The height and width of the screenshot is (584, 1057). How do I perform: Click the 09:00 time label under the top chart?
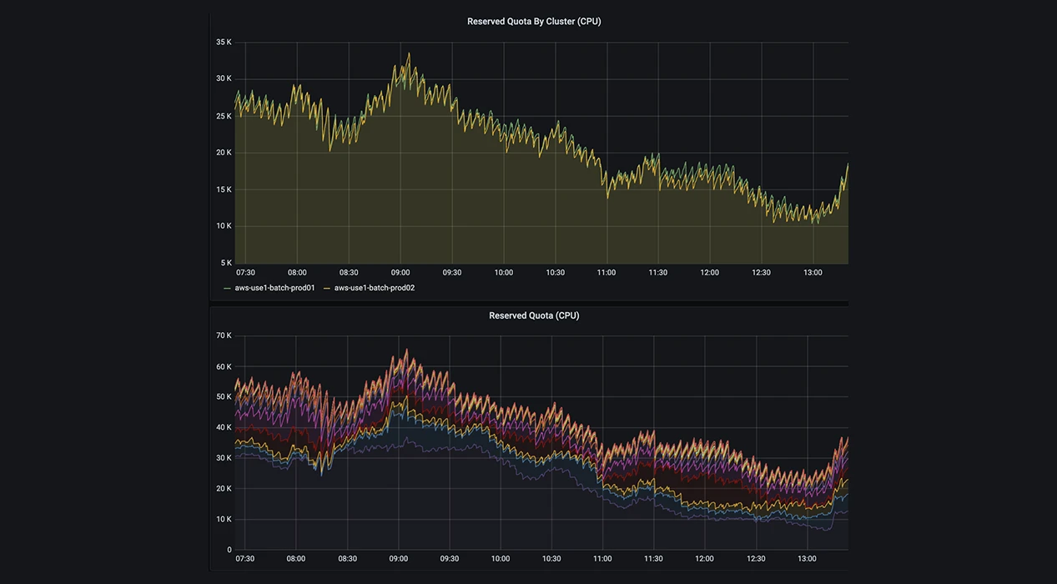[400, 273]
